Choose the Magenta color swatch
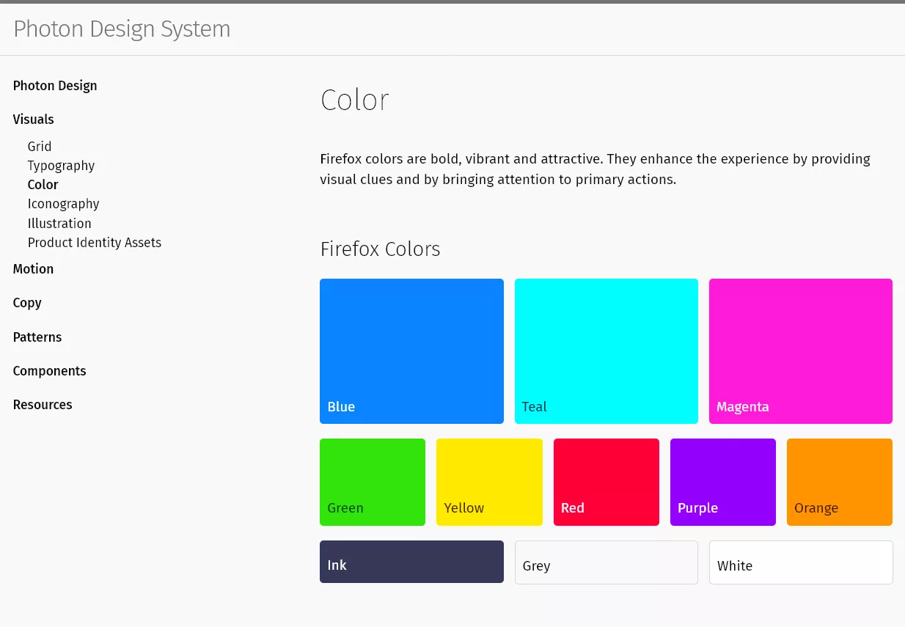This screenshot has width=905, height=627. point(800,351)
